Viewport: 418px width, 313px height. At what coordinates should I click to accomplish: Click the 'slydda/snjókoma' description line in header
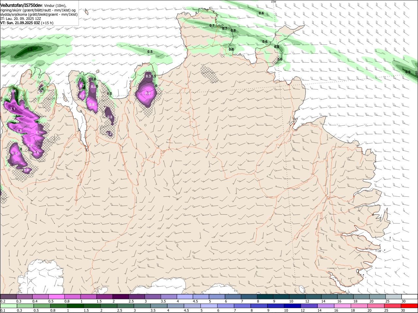pos(39,14)
